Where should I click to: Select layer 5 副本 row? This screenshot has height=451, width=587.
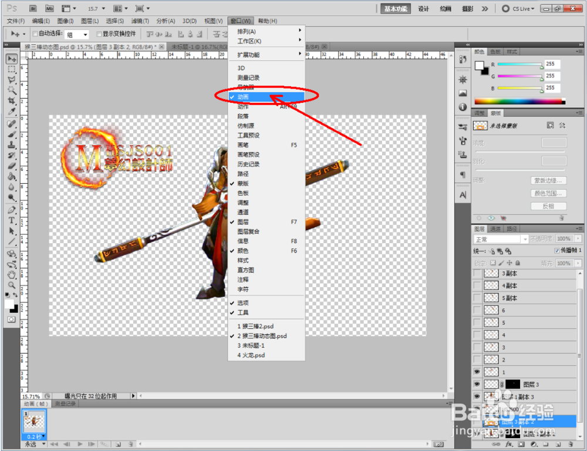coord(524,298)
